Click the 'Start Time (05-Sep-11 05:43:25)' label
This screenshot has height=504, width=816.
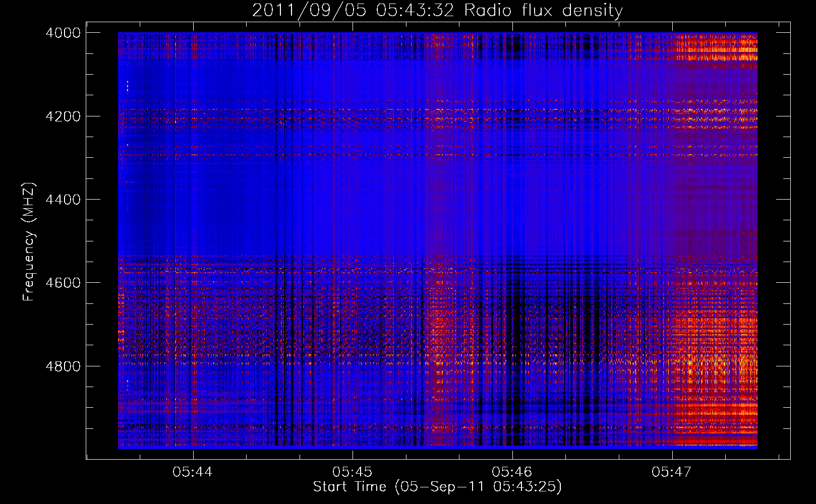click(437, 487)
